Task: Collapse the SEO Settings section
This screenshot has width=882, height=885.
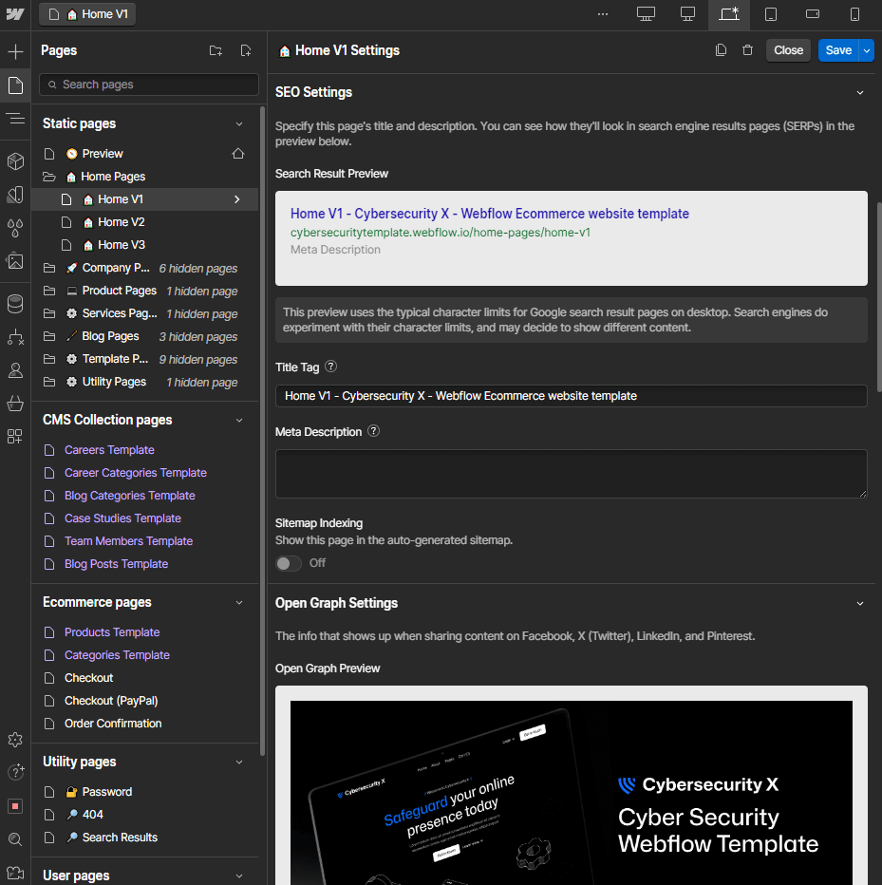Action: [x=860, y=92]
